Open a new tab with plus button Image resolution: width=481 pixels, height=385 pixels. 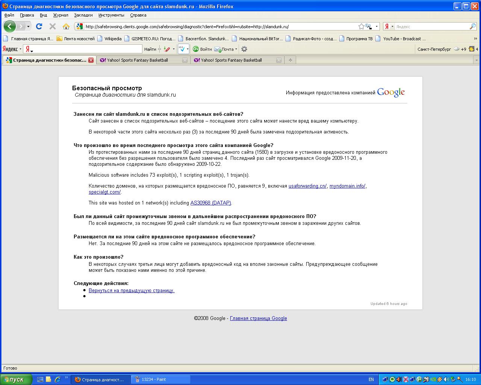(290, 60)
